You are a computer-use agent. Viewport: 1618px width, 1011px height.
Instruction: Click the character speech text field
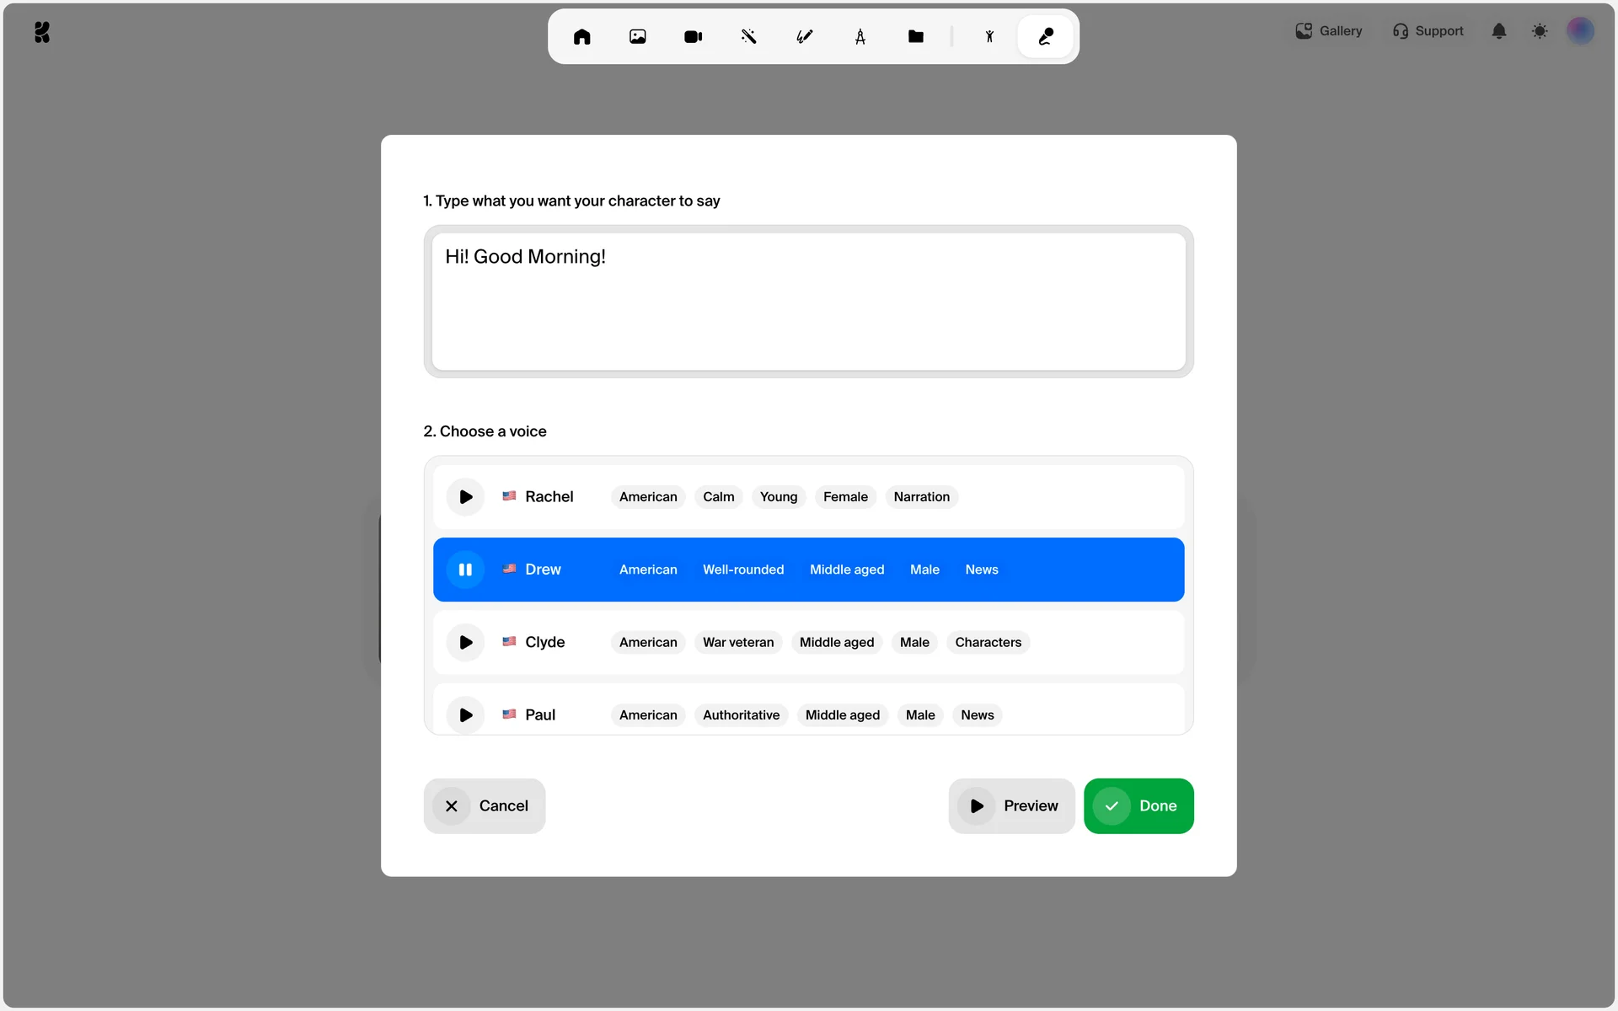[x=808, y=302]
